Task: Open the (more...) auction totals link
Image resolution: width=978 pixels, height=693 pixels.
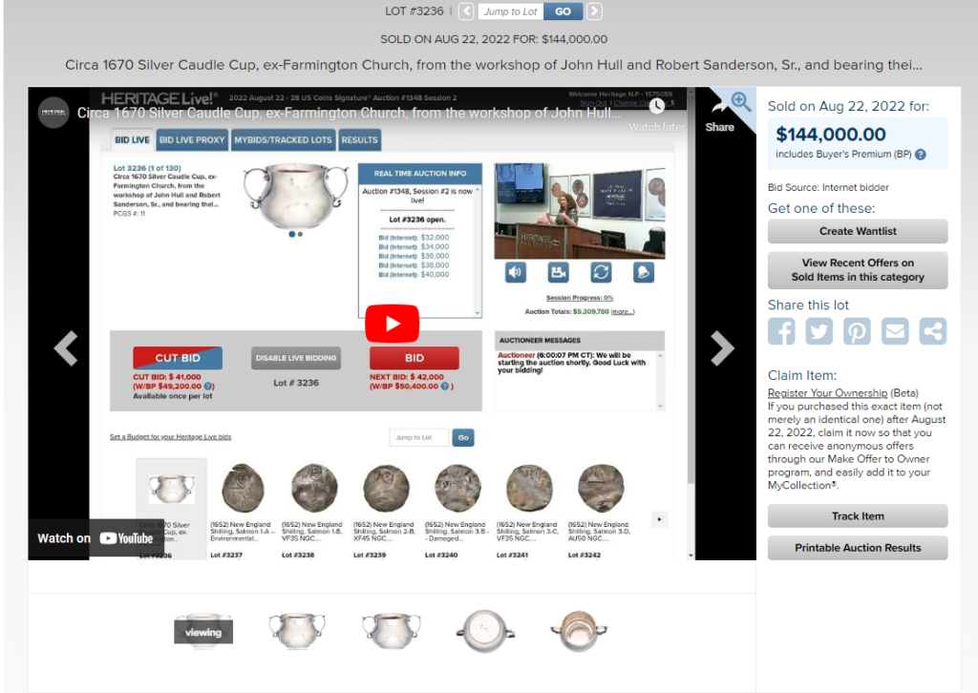Action: coord(623,311)
